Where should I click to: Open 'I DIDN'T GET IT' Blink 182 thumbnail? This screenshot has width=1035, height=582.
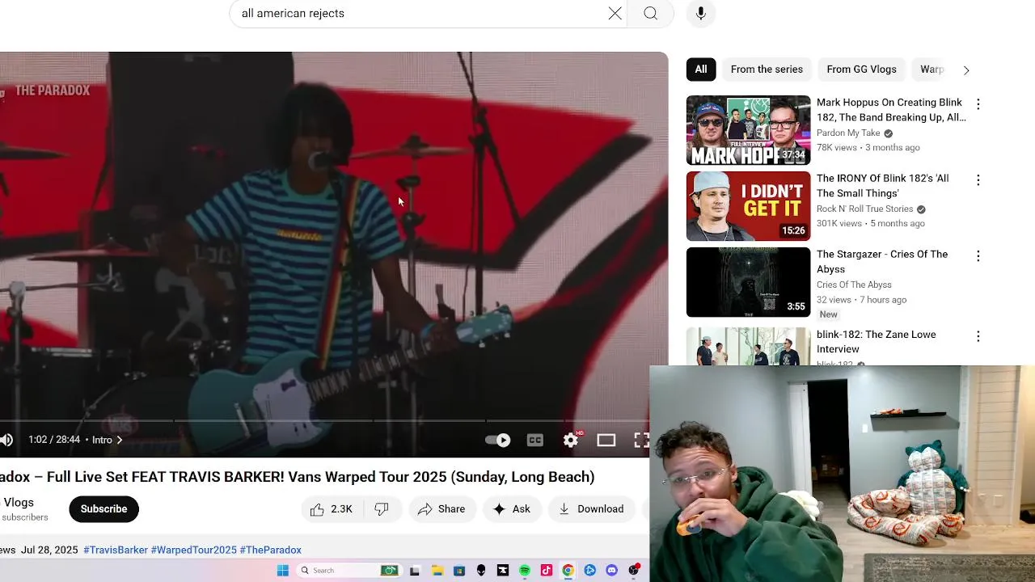pos(748,206)
